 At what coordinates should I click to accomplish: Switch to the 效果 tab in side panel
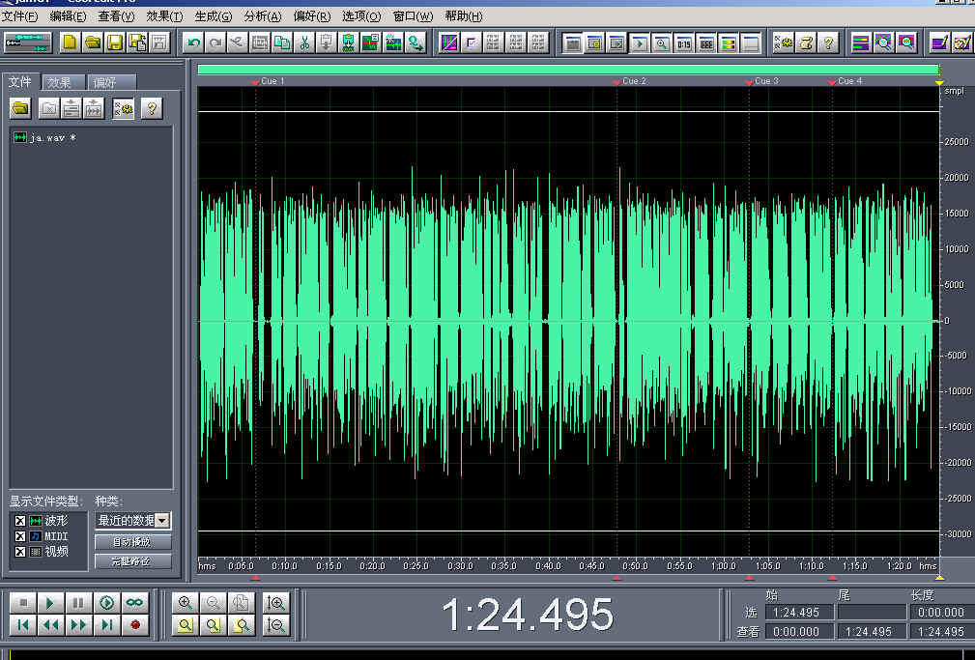(x=64, y=82)
